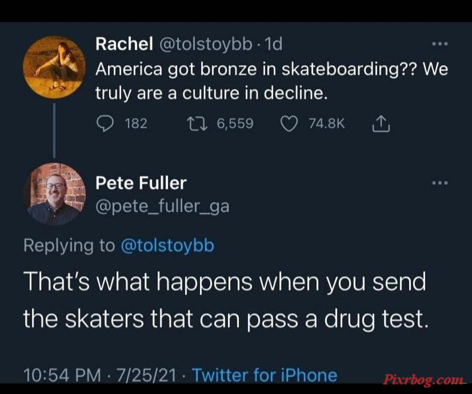Click the 182 replies count

(136, 124)
